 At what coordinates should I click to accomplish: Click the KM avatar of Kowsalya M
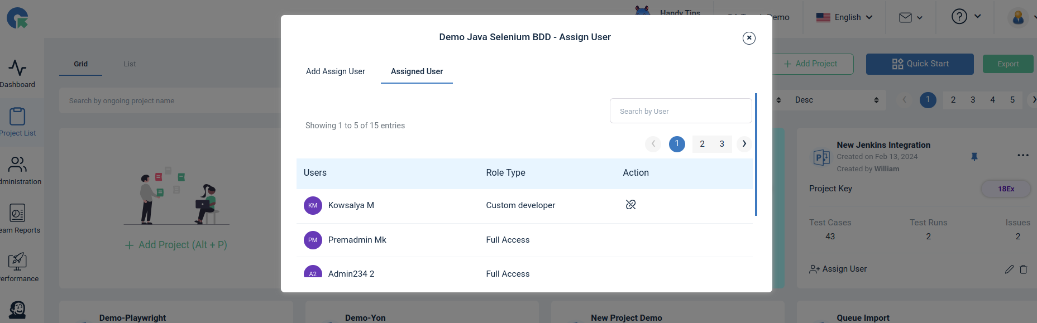313,205
